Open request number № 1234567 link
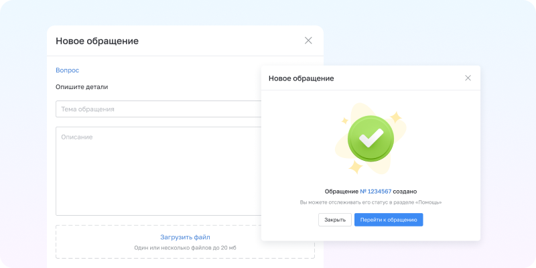The image size is (536, 268). 375,191
